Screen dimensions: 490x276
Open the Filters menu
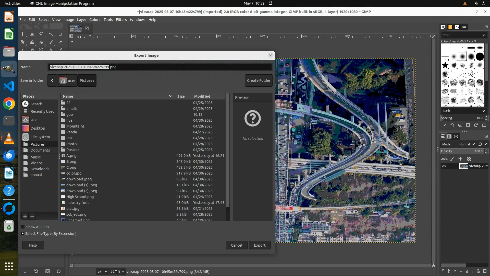point(121,20)
